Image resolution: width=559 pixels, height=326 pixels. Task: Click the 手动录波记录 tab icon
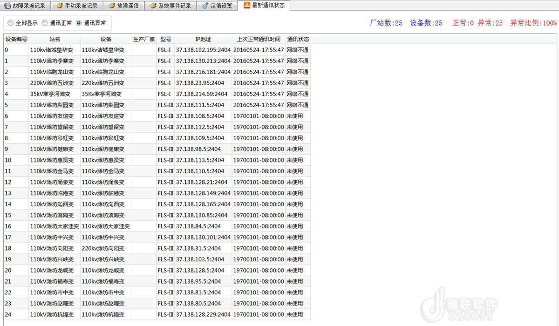coord(60,6)
